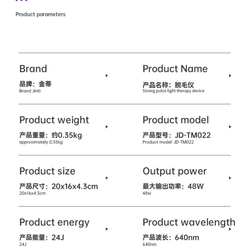Click the Brand title text
This screenshot has width=251, height=251.
coord(33,69)
